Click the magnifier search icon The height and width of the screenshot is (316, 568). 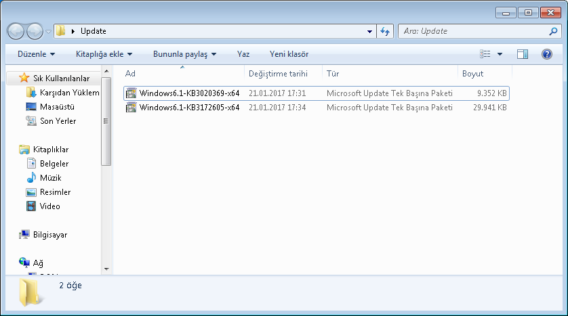point(553,31)
